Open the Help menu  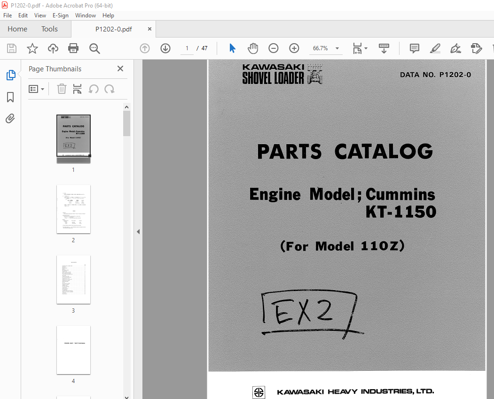tap(108, 15)
